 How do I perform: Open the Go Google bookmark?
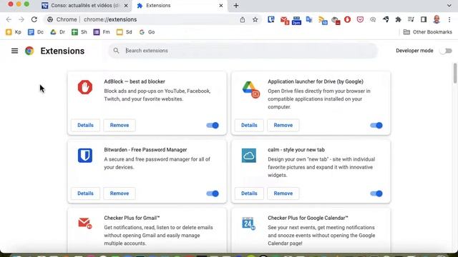point(147,32)
